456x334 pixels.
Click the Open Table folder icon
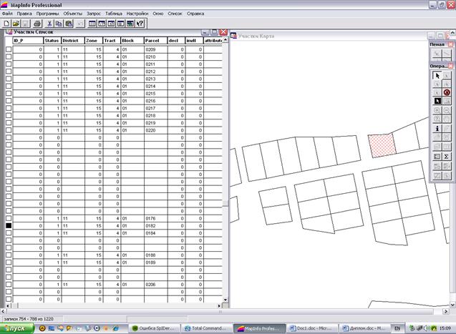(15, 24)
